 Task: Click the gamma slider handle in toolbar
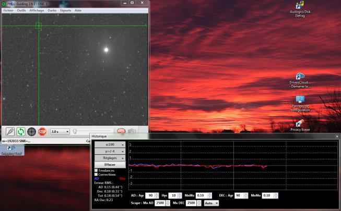point(75,131)
